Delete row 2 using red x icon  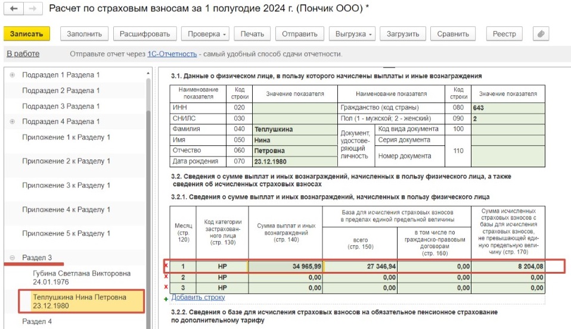pos(166,277)
